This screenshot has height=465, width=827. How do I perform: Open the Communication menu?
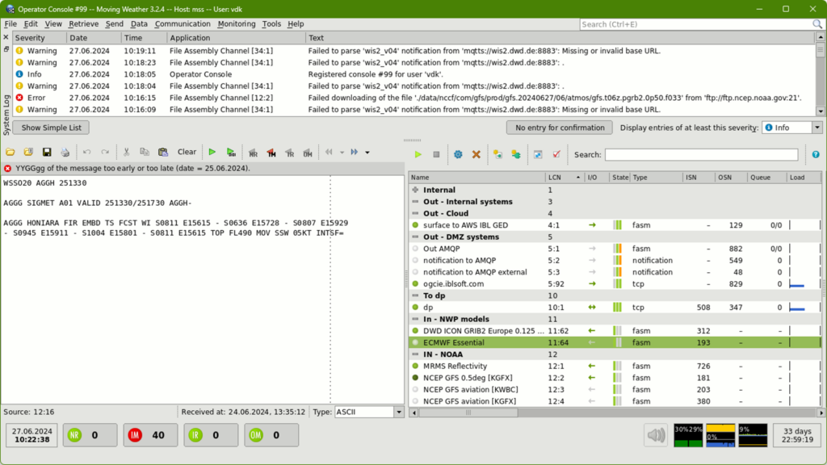(183, 23)
